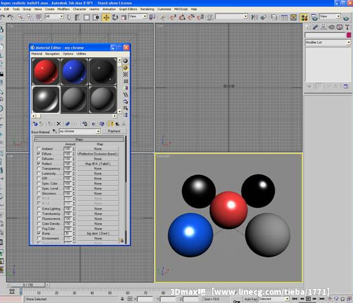Collapse the Maps rollout header

pyautogui.click(x=79, y=139)
